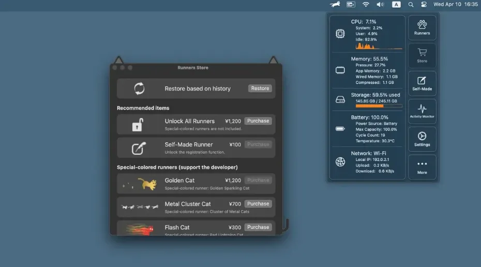Purchase the Metal Cluster Cat
481x267 pixels.
tap(258, 204)
